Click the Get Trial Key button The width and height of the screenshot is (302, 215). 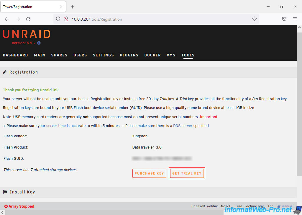pyautogui.click(x=187, y=173)
